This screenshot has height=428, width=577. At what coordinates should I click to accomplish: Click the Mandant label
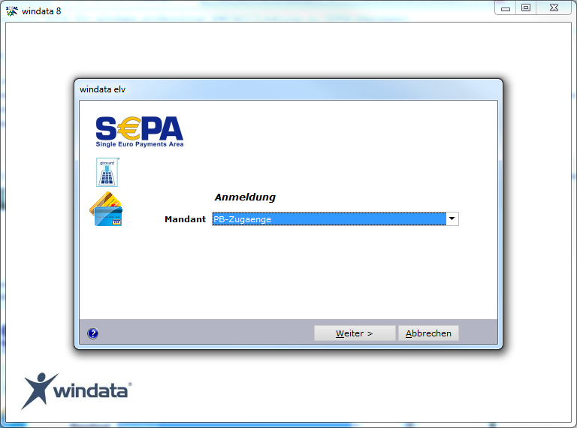pos(185,219)
